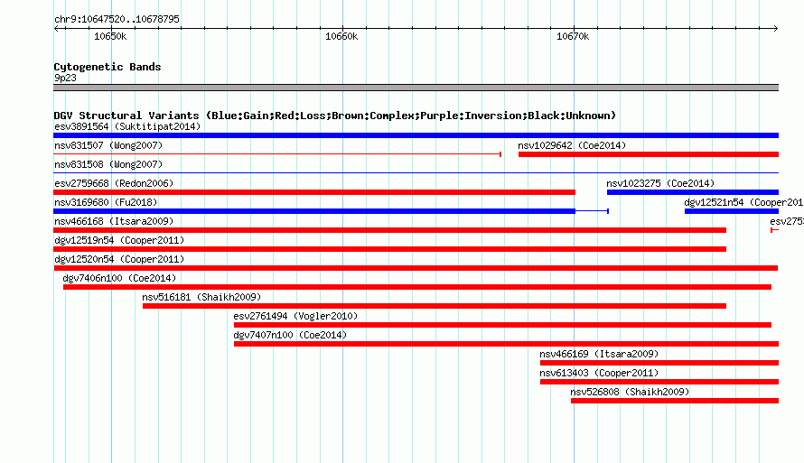The image size is (804, 463).
Task: Open the nsv1029642 (Coe2014) label
Action: (x=572, y=145)
